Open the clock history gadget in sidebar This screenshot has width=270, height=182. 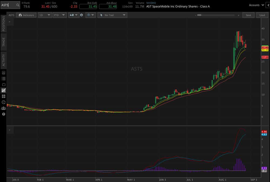click(4, 102)
